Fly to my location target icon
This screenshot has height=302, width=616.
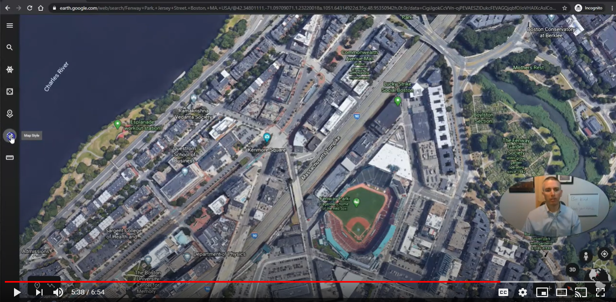[605, 254]
